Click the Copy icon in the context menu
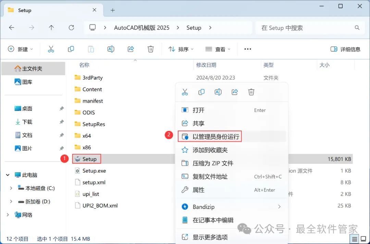 201,92
